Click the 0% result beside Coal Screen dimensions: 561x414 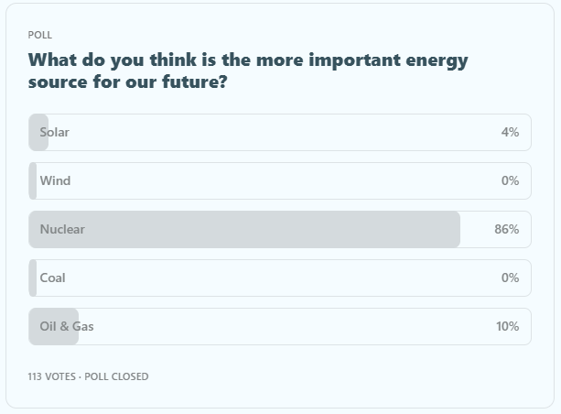(x=510, y=278)
